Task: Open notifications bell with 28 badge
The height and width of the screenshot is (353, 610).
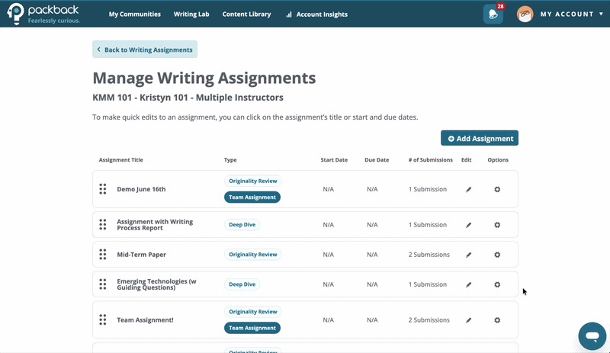Action: point(493,14)
